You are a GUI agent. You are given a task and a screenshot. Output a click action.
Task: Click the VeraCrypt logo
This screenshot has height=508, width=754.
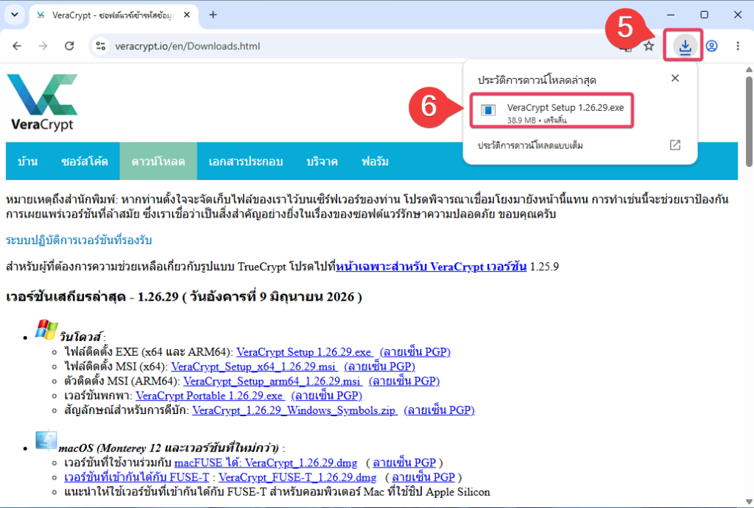click(42, 103)
